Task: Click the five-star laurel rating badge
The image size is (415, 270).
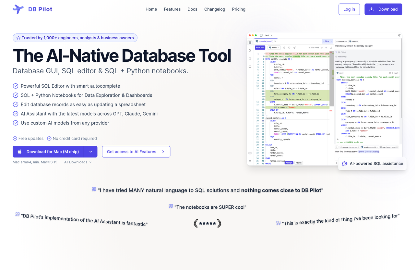Action: 207,223
